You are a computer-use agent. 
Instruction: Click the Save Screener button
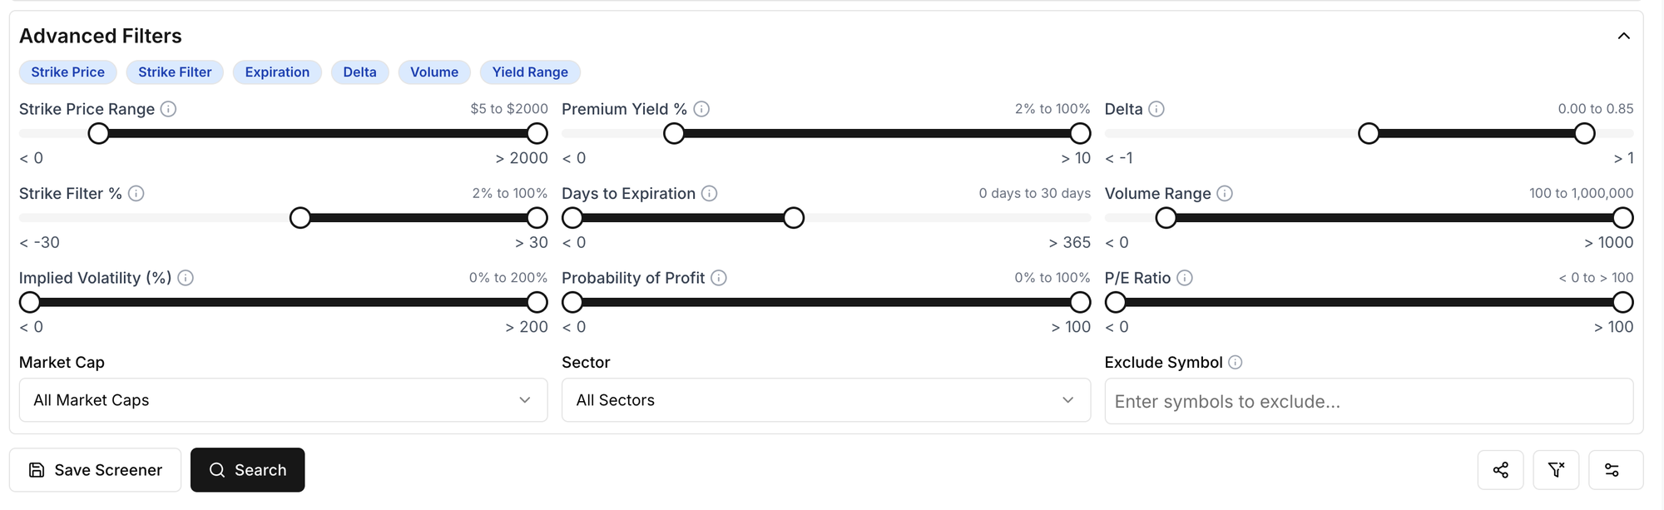pyautogui.click(x=95, y=470)
